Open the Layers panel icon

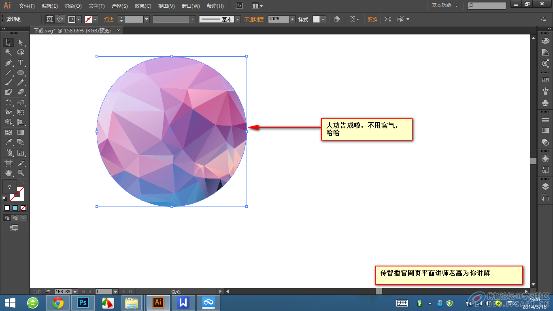545,186
